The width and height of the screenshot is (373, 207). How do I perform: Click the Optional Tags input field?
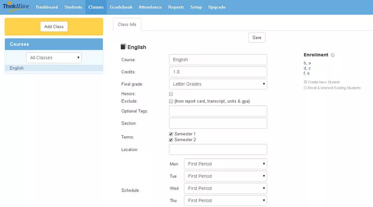218,111
